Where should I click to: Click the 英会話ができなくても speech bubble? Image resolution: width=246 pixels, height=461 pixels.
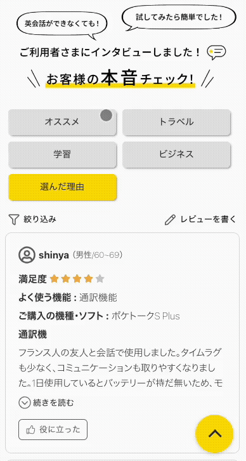[62, 24]
